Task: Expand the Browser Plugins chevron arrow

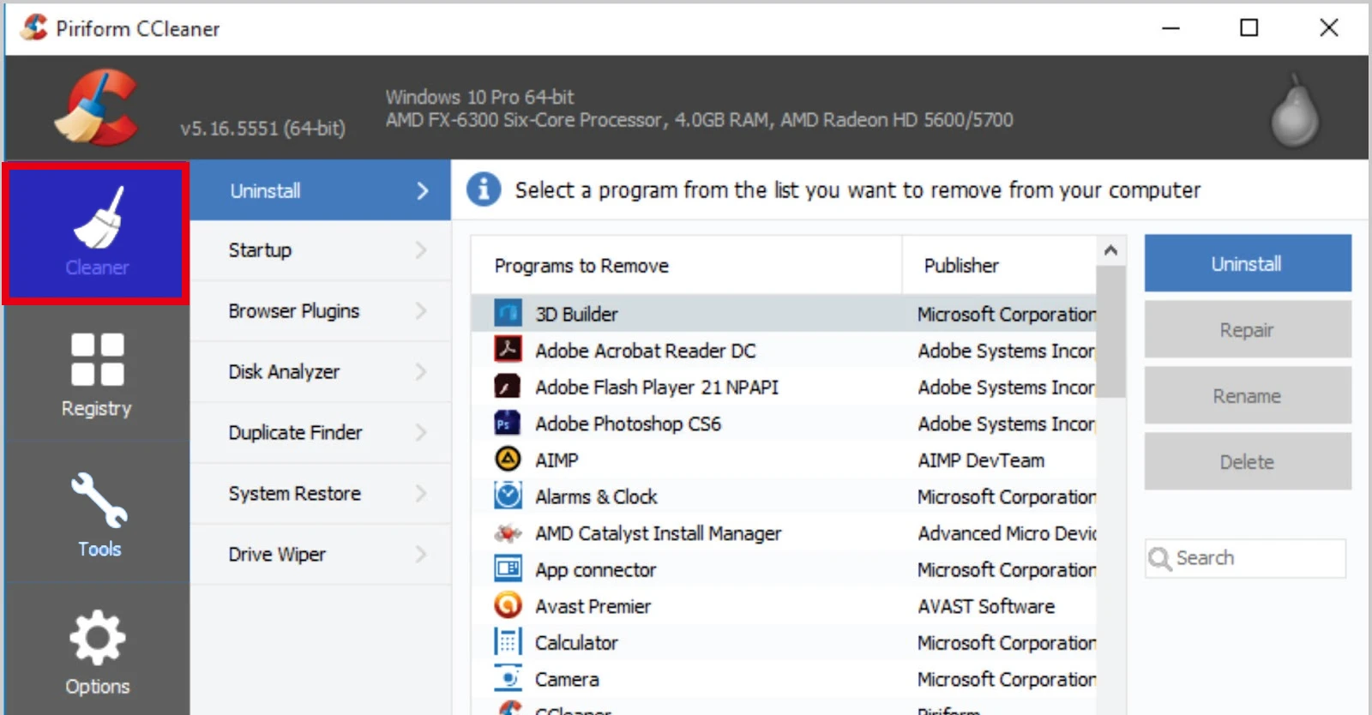Action: [x=421, y=311]
